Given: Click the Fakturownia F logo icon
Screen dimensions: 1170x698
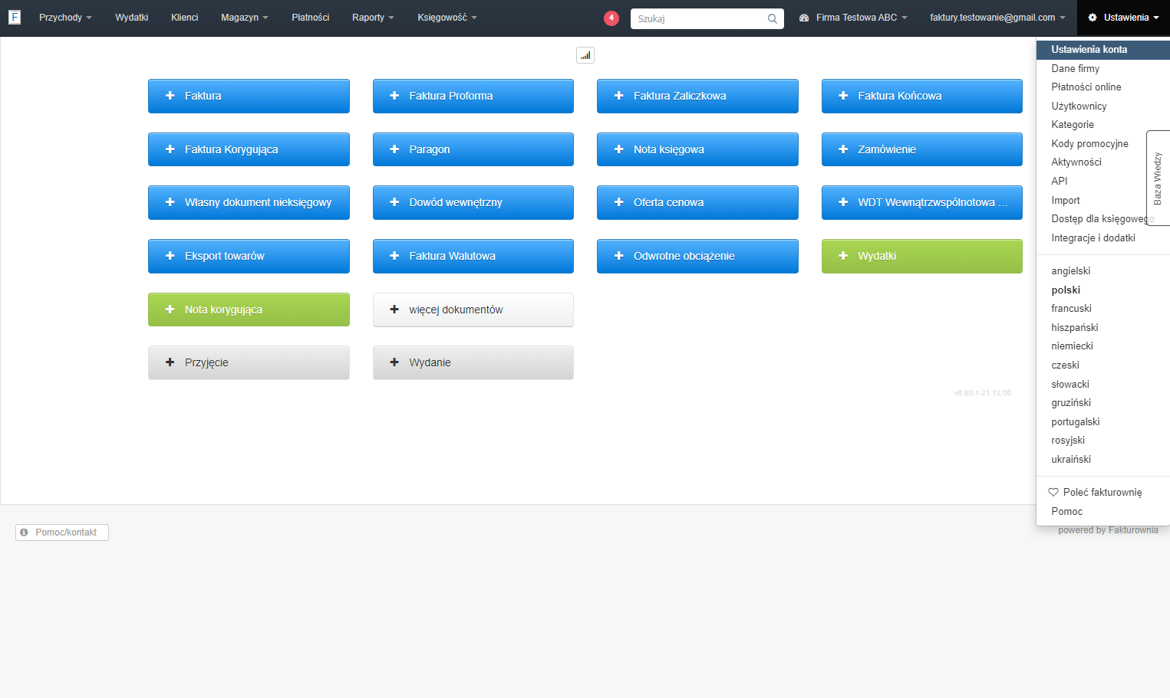Looking at the screenshot, I should tap(15, 17).
